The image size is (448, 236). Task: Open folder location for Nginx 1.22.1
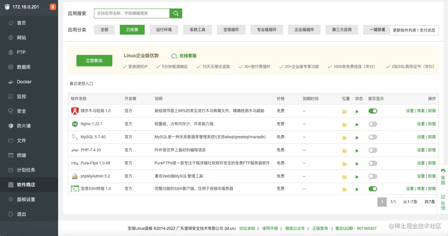[x=344, y=125]
